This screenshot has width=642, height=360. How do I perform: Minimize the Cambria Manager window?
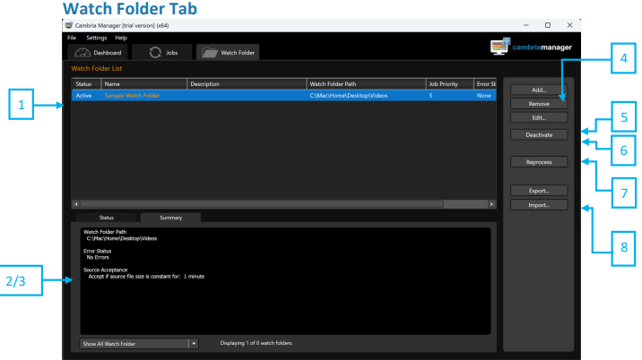525,25
